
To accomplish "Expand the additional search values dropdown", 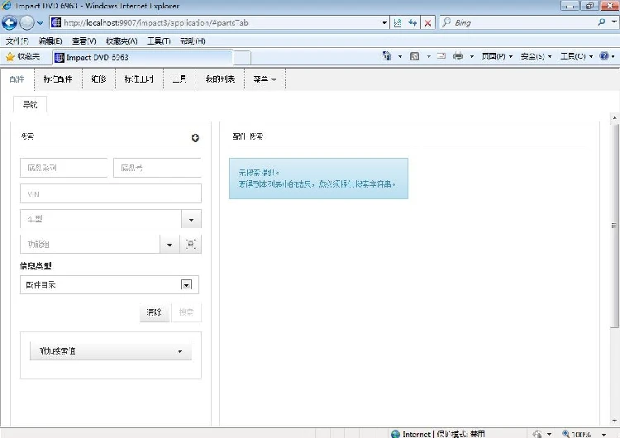I will [x=111, y=351].
